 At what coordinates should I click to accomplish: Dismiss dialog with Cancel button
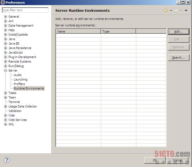tap(178, 160)
